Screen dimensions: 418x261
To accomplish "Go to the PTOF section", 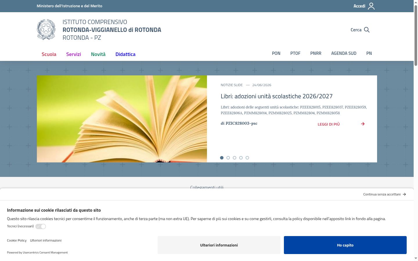I will tap(295, 53).
